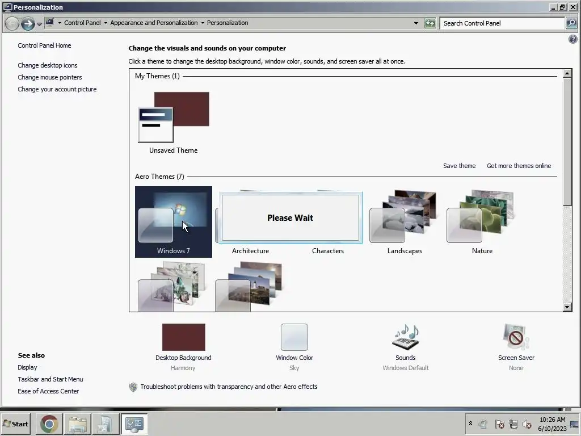Open Window Color Sky swatch

pyautogui.click(x=294, y=337)
